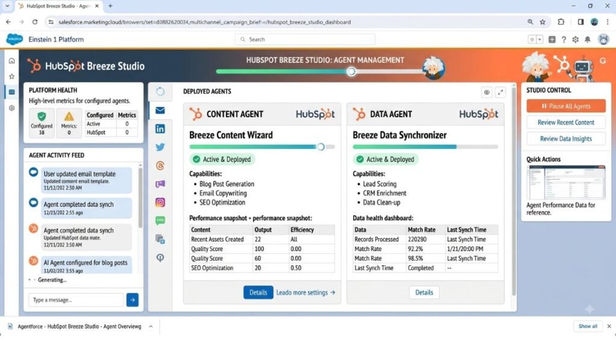616x346 pixels.
Task: Adjust the Agent Management progress slider handle
Action: (x=351, y=71)
